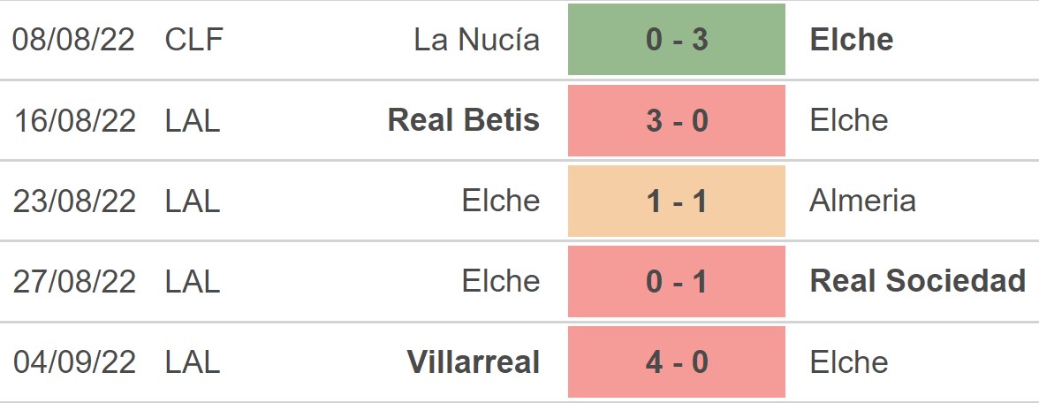Click Elche in the Real Betis row
Image resolution: width=1039 pixels, height=403 pixels.
(848, 120)
